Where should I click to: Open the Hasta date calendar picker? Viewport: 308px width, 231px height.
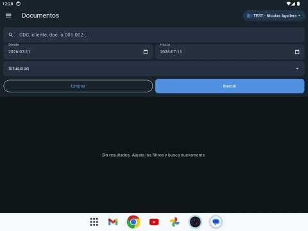pos(297,52)
